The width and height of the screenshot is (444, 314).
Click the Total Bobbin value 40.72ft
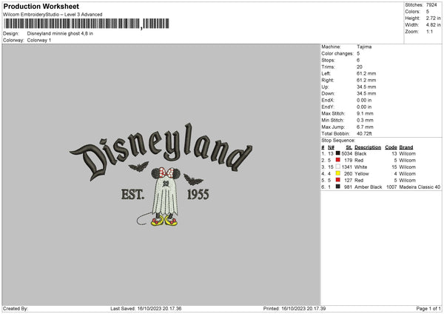click(x=364, y=133)
